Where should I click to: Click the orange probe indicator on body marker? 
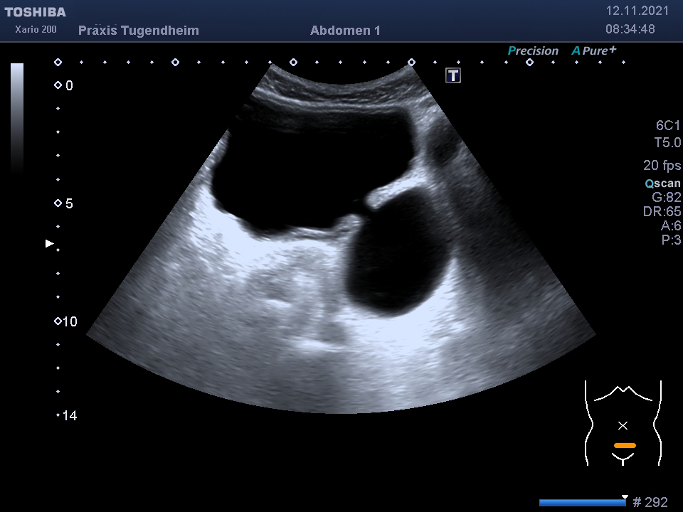point(625,445)
